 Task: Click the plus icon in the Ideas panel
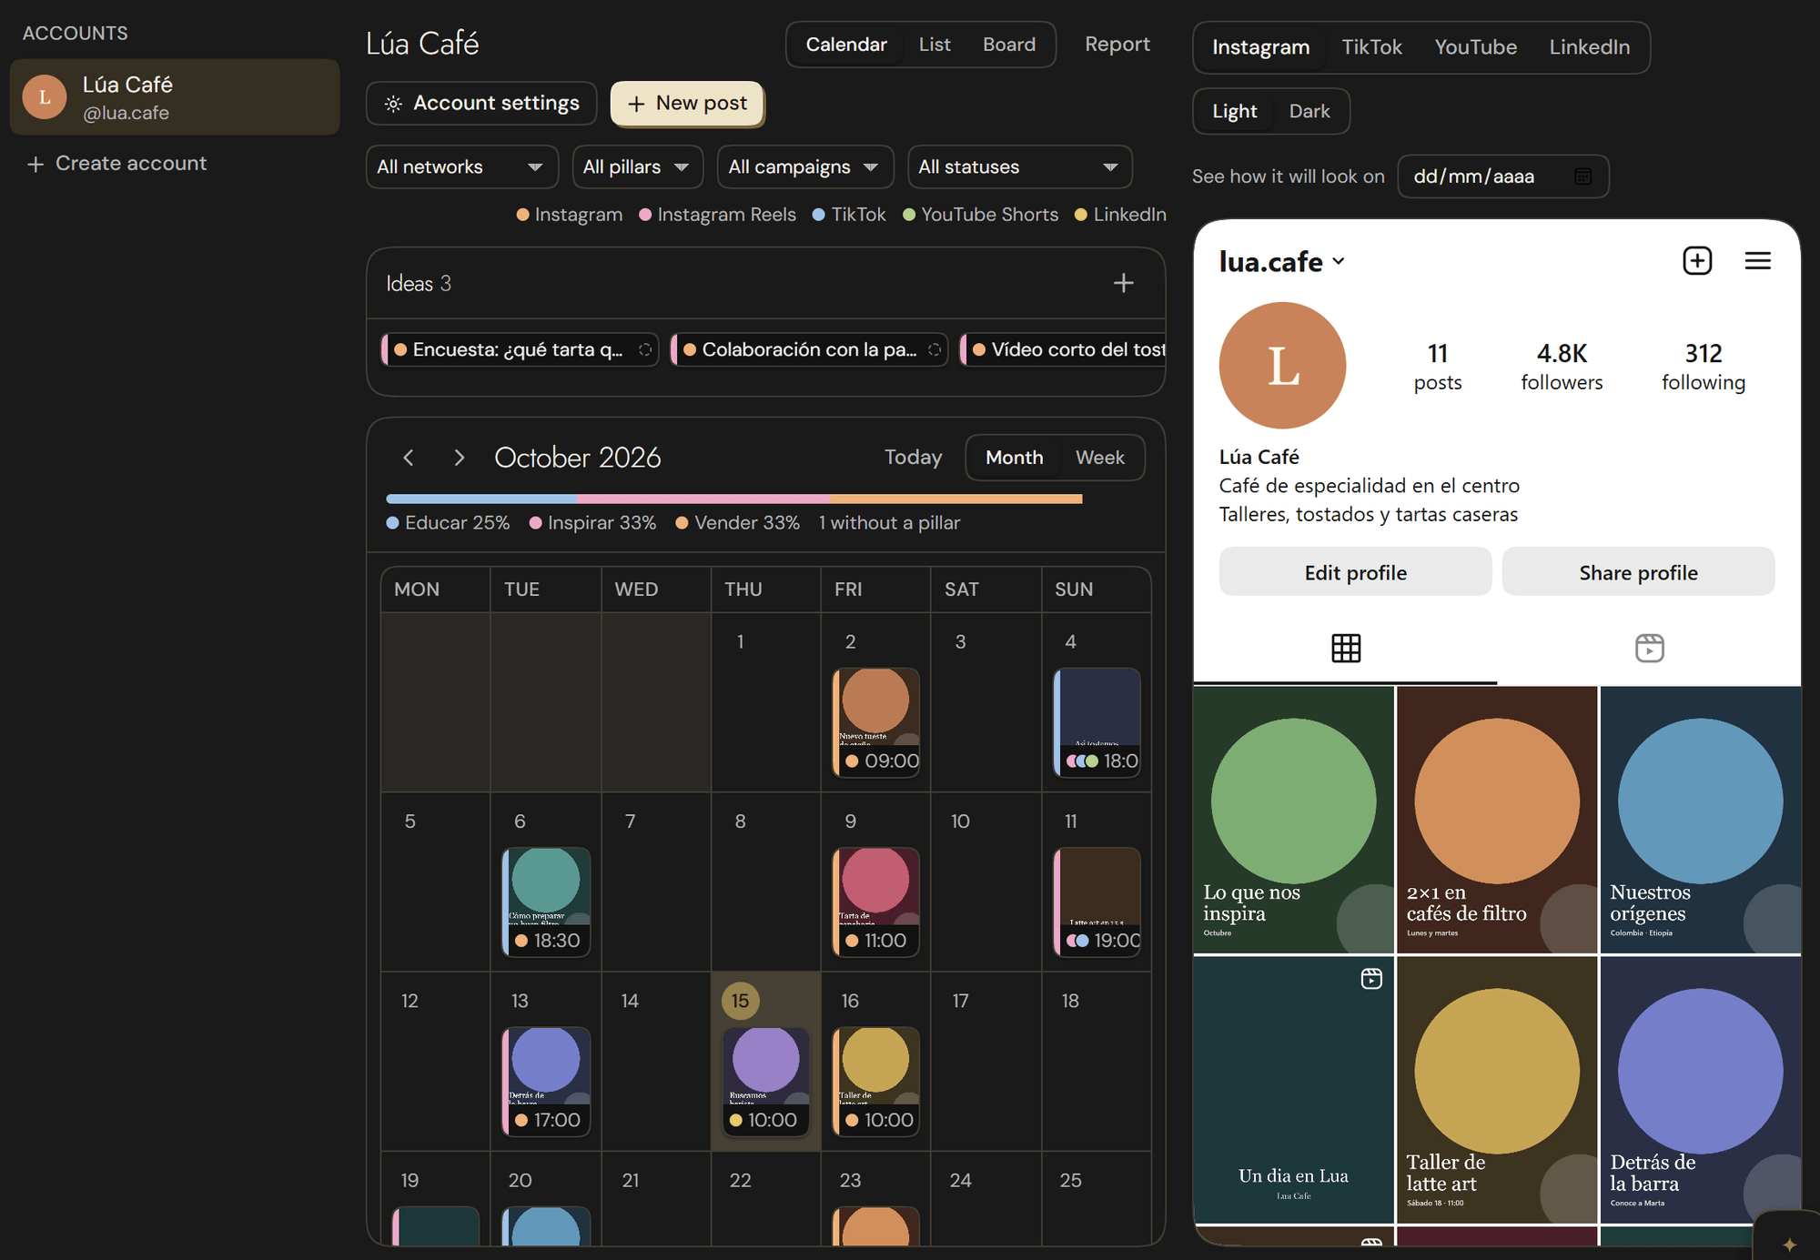(x=1123, y=283)
